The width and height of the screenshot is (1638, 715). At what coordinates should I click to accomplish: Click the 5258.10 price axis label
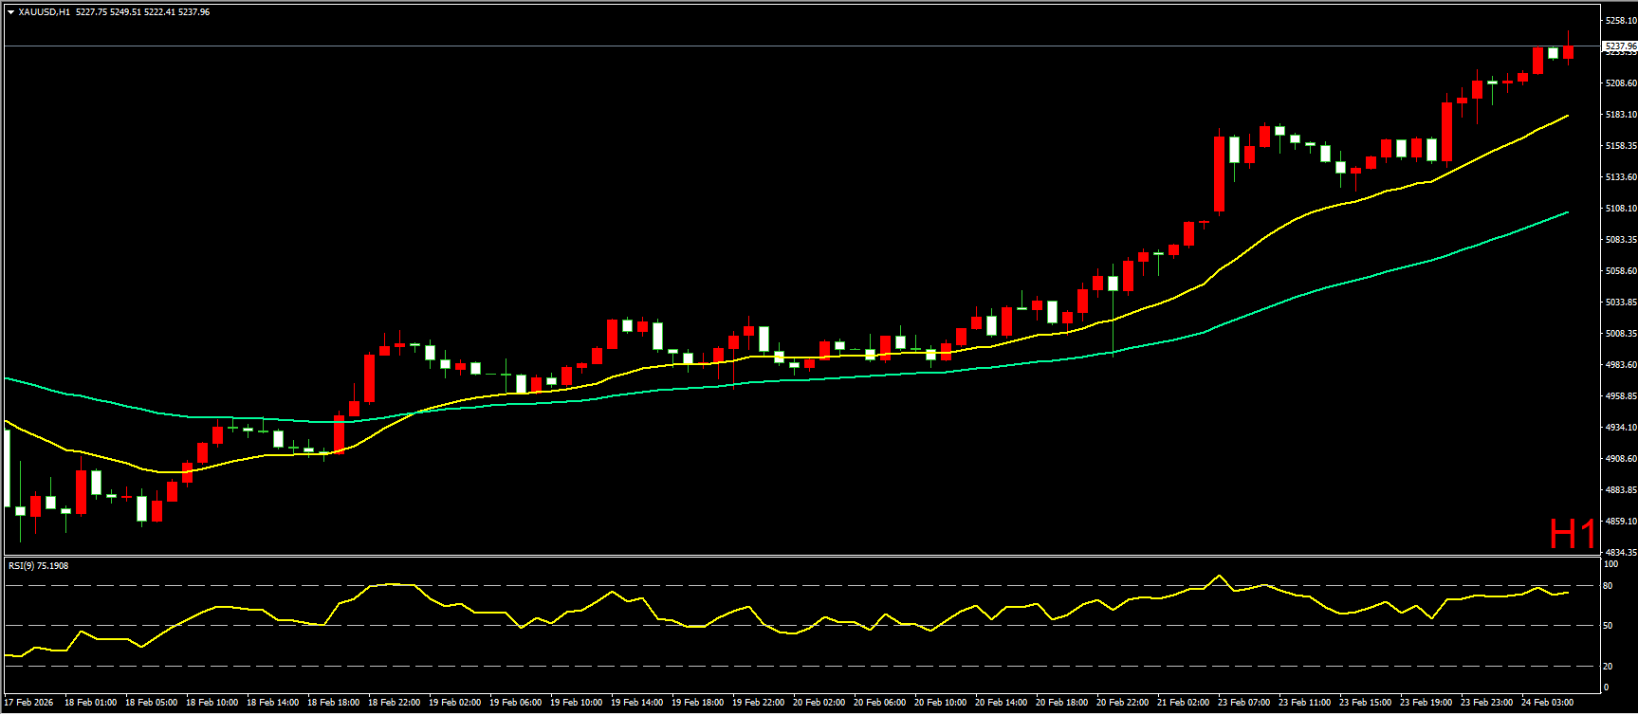pos(1620,20)
